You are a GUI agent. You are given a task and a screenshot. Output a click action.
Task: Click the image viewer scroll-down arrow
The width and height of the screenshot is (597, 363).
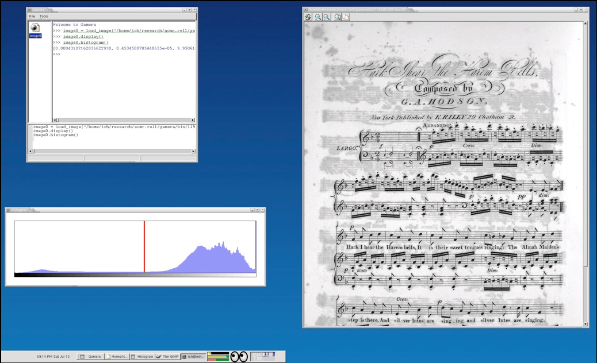585,324
